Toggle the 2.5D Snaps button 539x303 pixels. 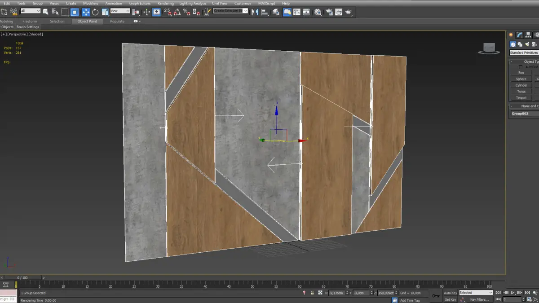coord(168,12)
